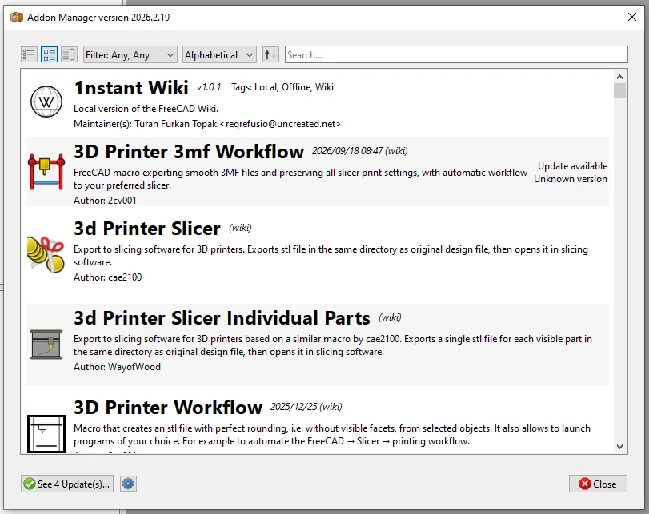The width and height of the screenshot is (649, 514).
Task: Toggle ascending/descending sort order
Action: pos(270,54)
